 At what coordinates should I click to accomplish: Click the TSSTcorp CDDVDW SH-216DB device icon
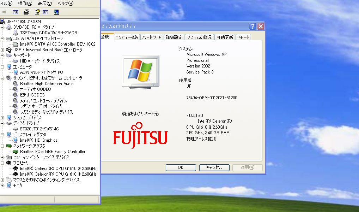click(15, 33)
